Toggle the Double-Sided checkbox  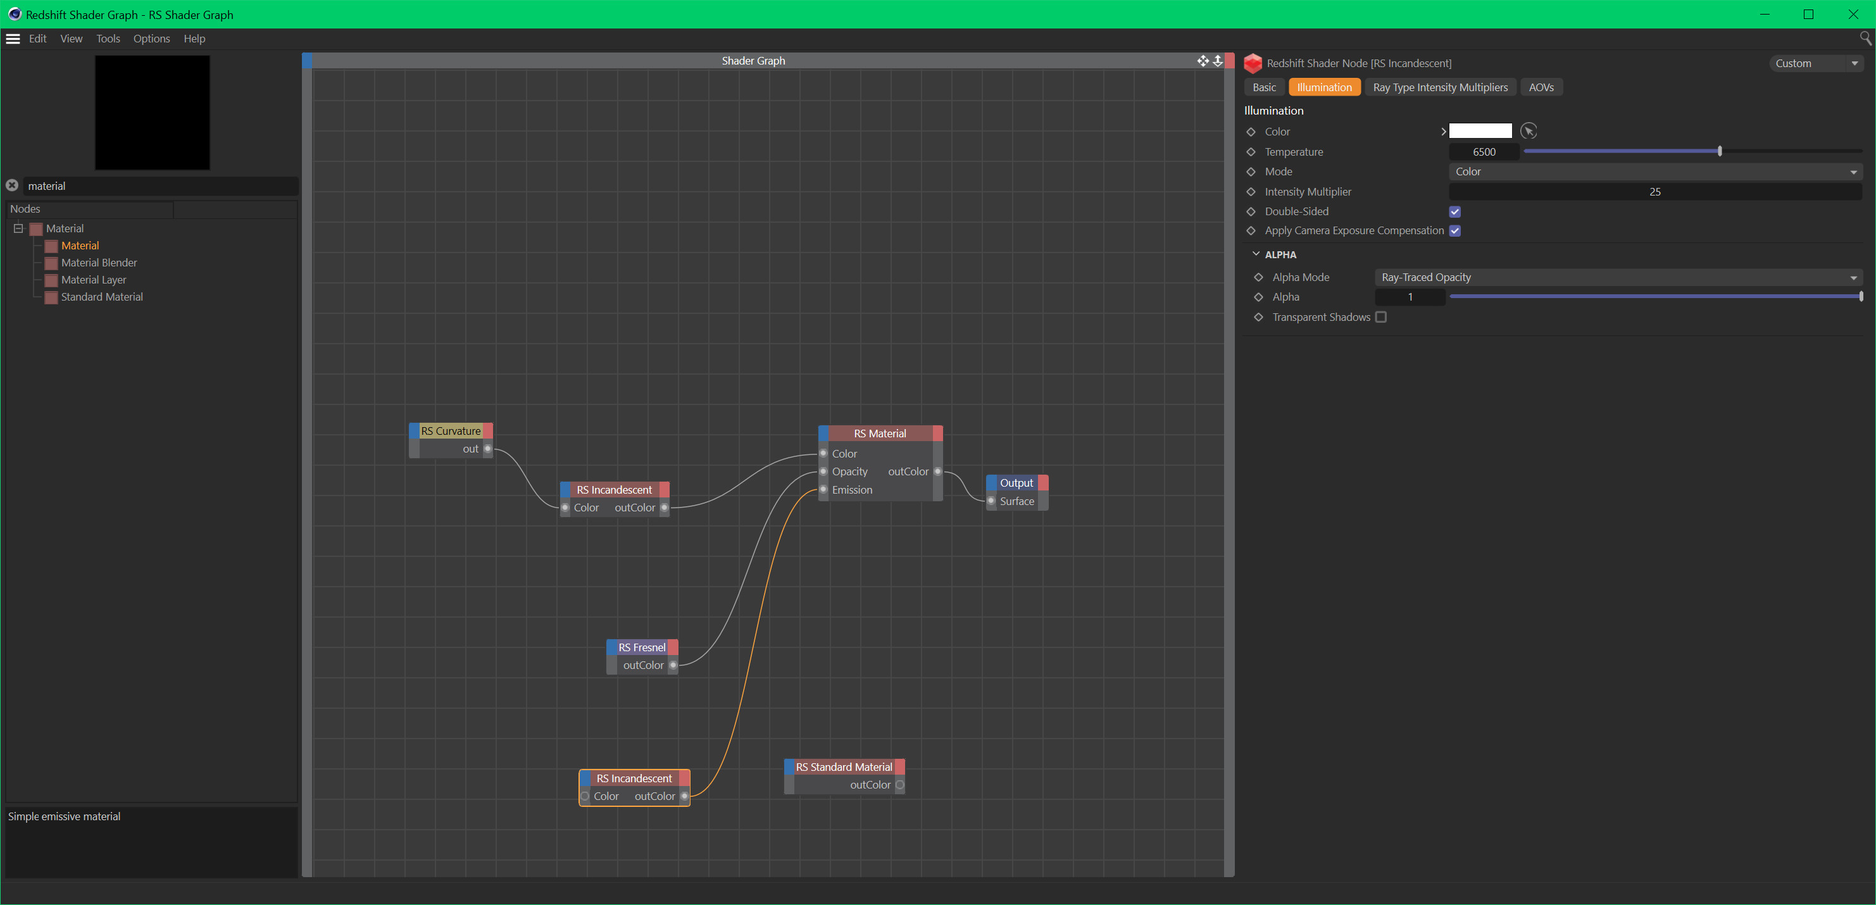pyautogui.click(x=1455, y=212)
